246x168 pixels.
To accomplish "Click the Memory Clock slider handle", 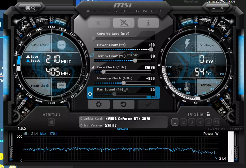I will 124,83.
